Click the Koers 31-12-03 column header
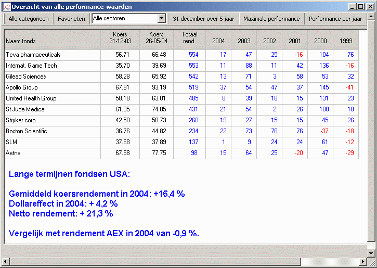The width and height of the screenshot is (377, 268). click(120, 38)
